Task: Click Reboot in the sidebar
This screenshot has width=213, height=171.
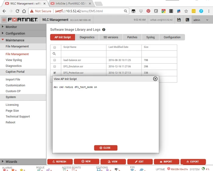Action: click(x=10, y=122)
